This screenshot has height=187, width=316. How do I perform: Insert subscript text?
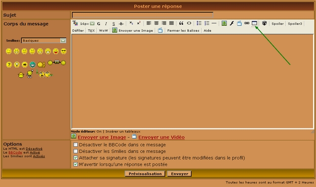click(131, 23)
